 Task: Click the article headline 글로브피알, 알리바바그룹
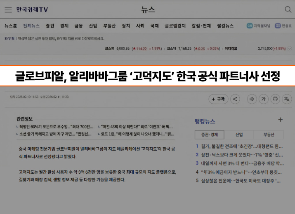(x=148, y=76)
